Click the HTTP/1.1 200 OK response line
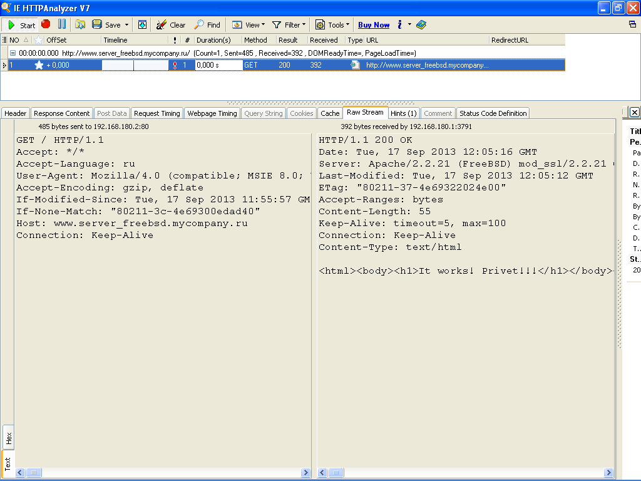This screenshot has height=481, width=641. [x=366, y=140]
